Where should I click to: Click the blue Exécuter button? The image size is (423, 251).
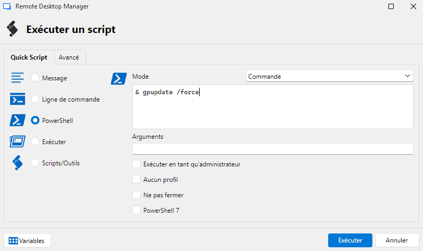pos(350,240)
